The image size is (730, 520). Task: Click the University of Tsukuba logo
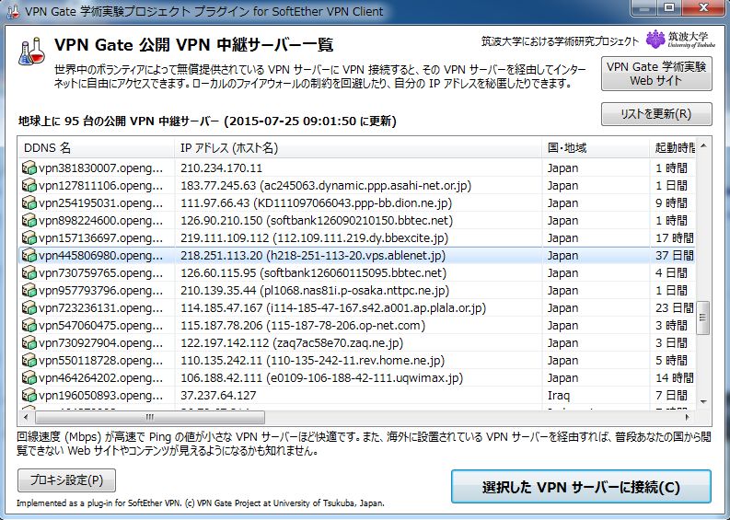point(680,40)
